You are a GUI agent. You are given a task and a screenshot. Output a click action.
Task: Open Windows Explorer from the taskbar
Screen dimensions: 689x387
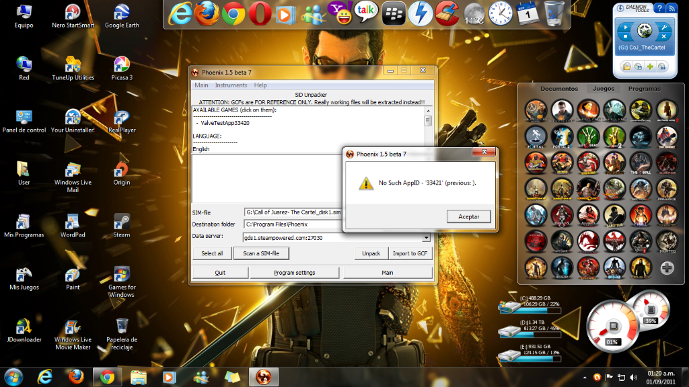click(x=139, y=377)
